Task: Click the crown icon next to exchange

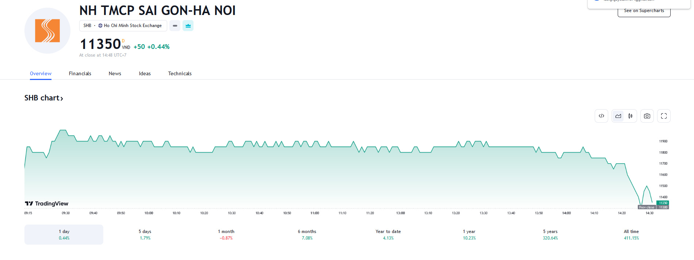Action: [188, 26]
